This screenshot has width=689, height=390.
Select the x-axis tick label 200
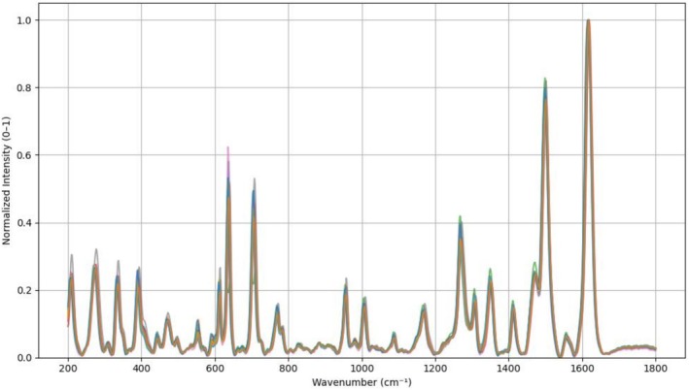coord(68,368)
